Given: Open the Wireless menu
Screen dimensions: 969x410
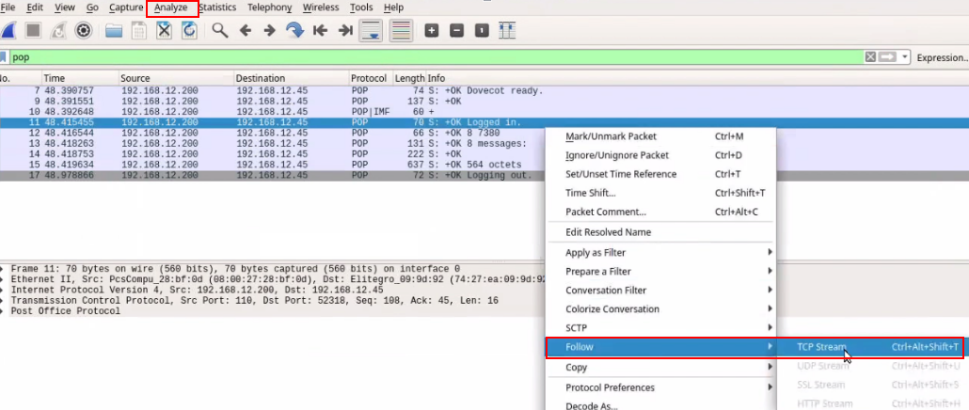Looking at the screenshot, I should pyautogui.click(x=321, y=8).
